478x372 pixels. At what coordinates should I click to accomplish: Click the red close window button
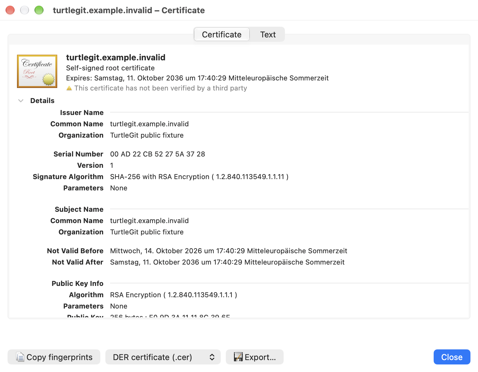tap(10, 10)
